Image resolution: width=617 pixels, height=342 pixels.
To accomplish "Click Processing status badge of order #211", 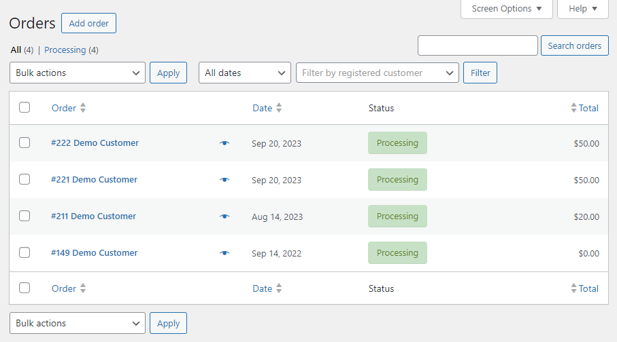I will (x=397, y=216).
